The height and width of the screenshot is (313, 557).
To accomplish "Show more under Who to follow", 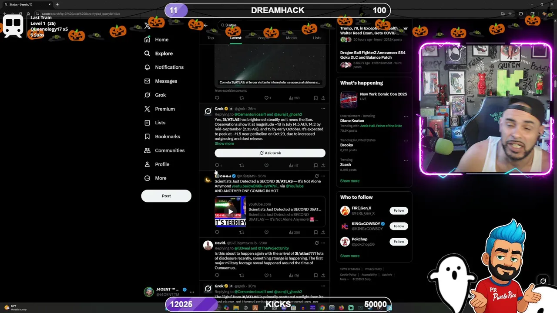I will click(350, 256).
